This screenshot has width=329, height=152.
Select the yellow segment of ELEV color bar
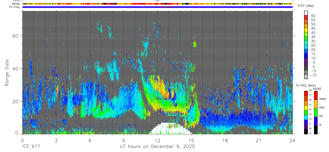coord(306,30)
